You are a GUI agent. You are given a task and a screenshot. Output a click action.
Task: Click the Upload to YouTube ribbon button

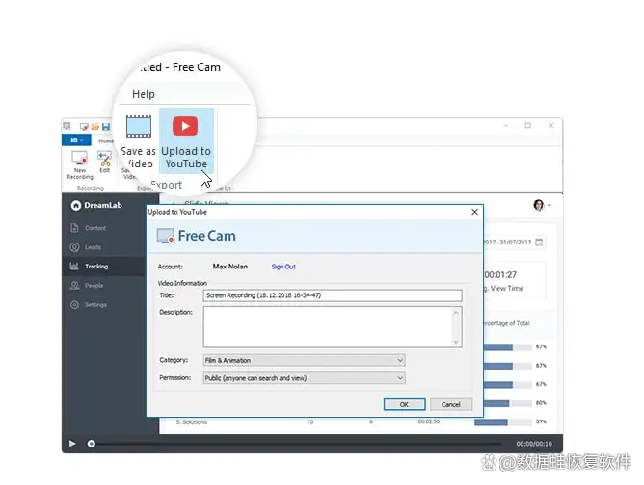pyautogui.click(x=186, y=140)
